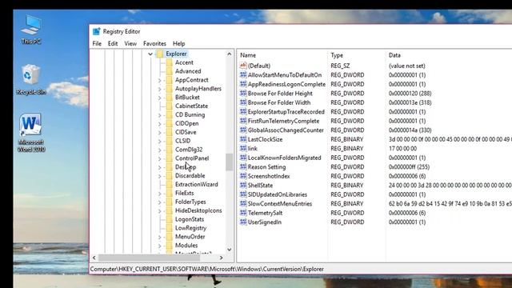Click the Reason Setting value icon
The height and width of the screenshot is (288, 512).
(243, 167)
